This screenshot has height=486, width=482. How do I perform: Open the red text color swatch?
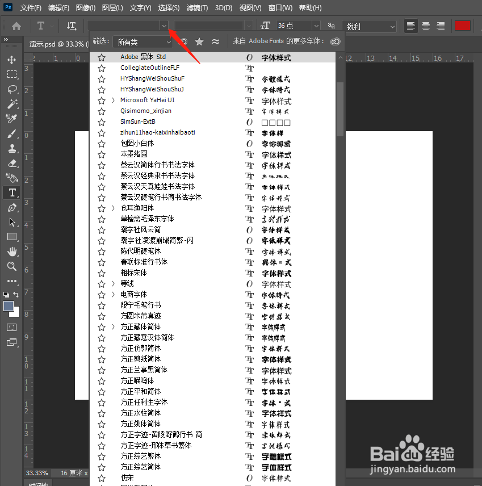pos(463,26)
